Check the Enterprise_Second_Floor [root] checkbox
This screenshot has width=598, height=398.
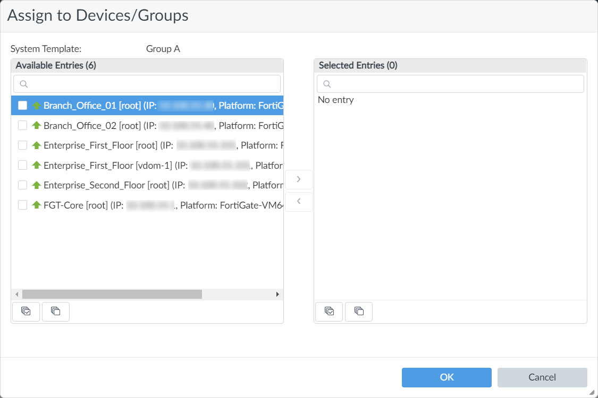(x=22, y=185)
